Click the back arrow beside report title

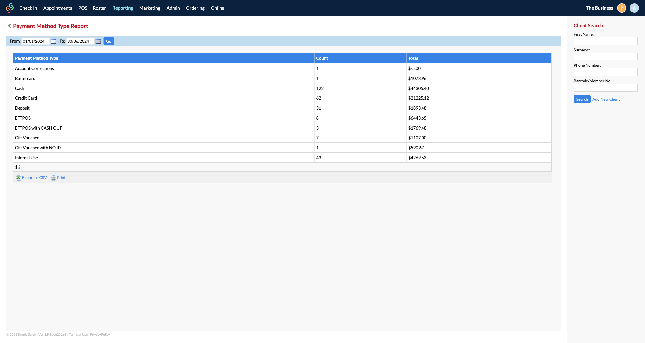[9, 26]
